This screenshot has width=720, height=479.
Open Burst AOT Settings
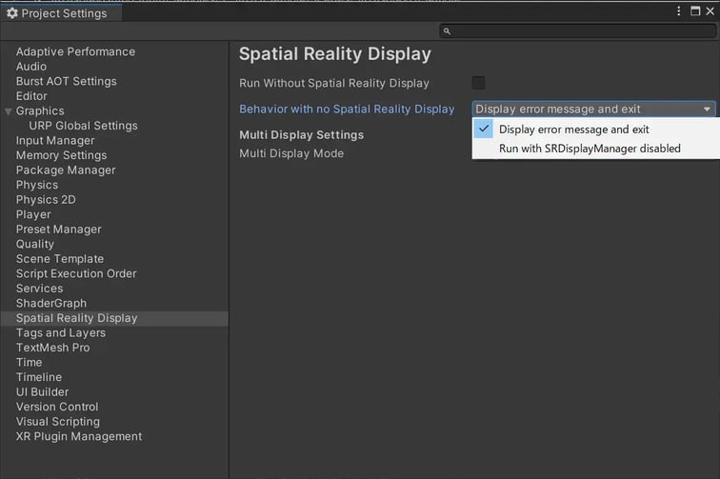(66, 81)
